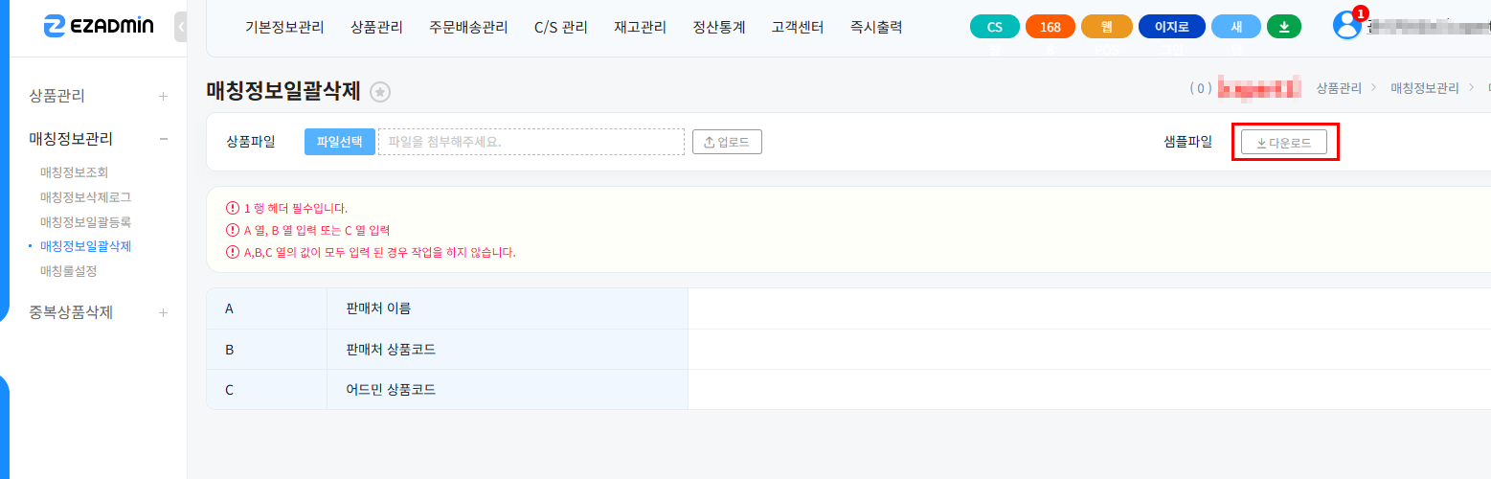Viewport: 1491px width, 479px height.
Task: Collapse the sidebar with the arrow handle
Action: pos(181,27)
